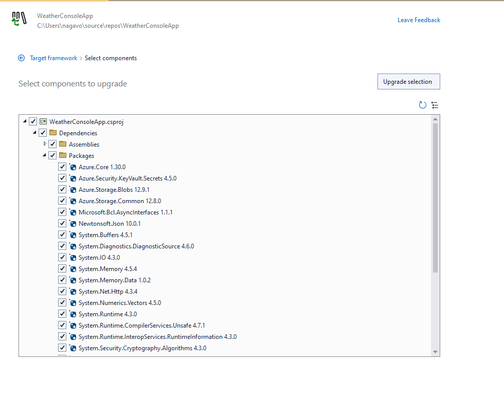
Task: Click the package icon for Microsoft.Bcl.AsyncInterfaces
Action: pyautogui.click(x=73, y=212)
